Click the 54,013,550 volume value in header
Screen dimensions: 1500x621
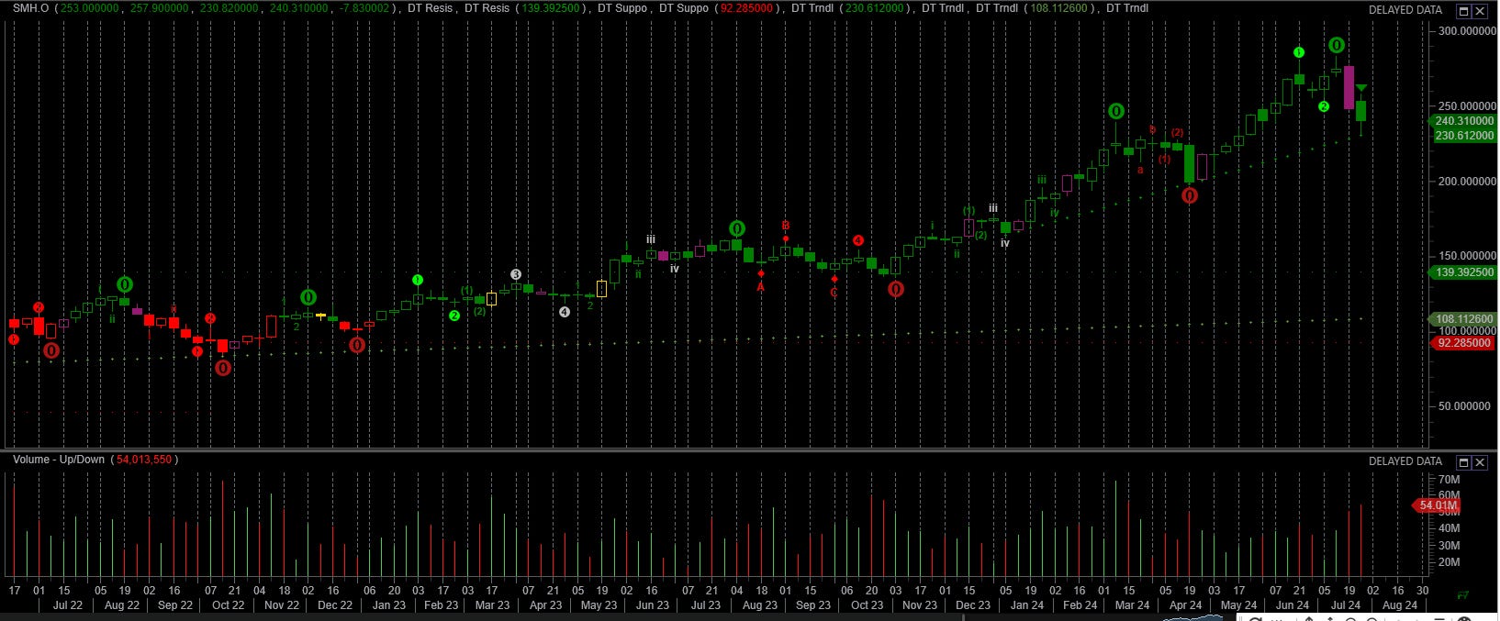click(144, 460)
